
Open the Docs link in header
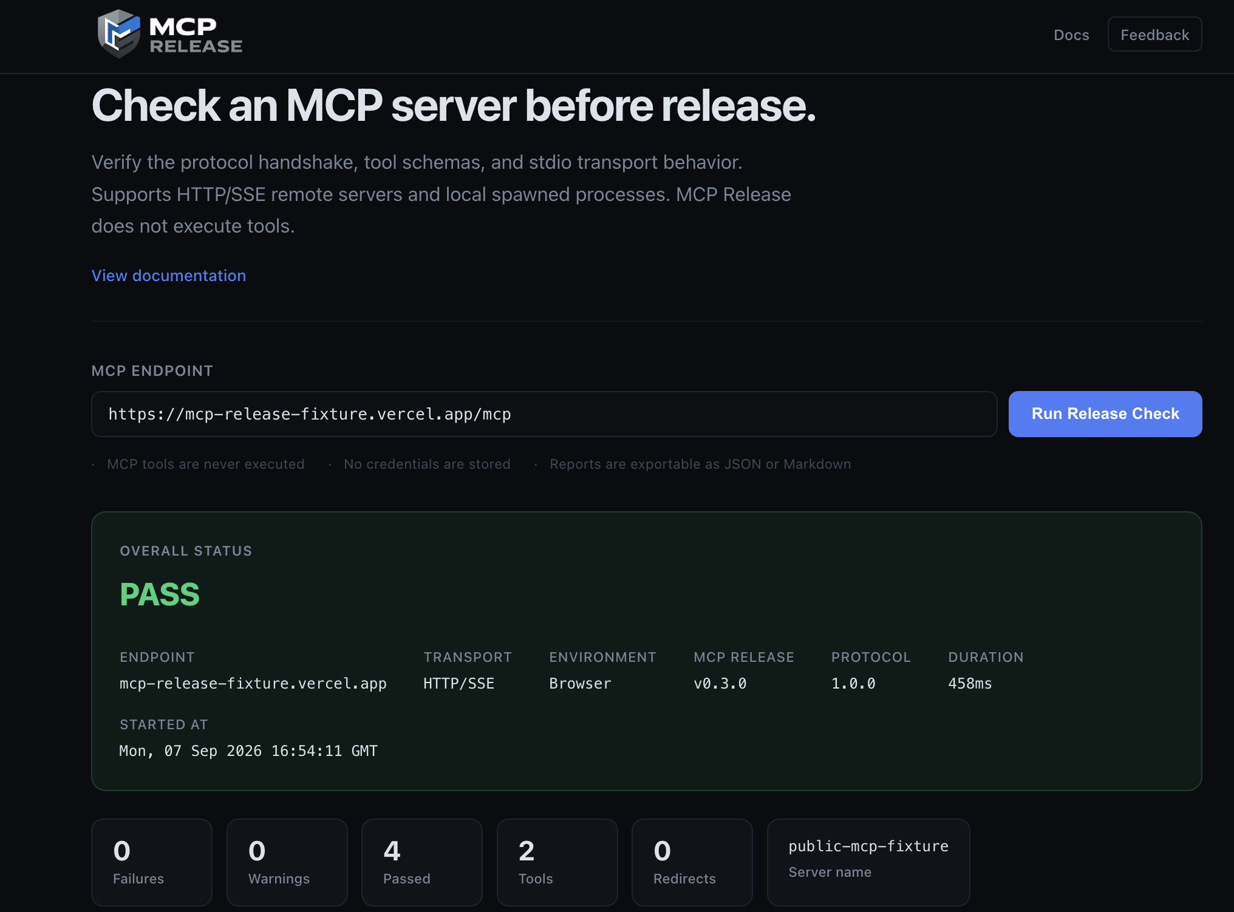[x=1071, y=35]
